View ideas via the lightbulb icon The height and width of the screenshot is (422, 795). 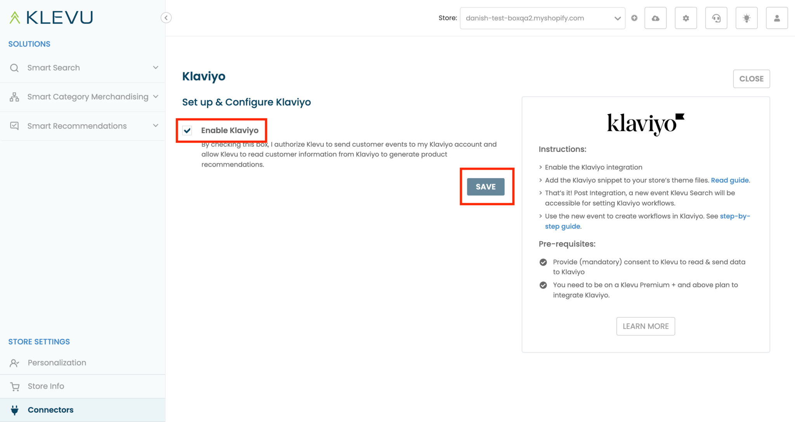[x=746, y=18]
